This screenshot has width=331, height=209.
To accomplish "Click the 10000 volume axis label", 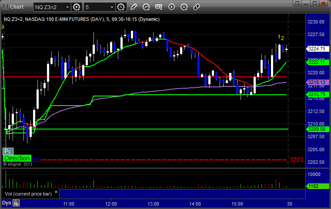I will pyautogui.click(x=314, y=174).
